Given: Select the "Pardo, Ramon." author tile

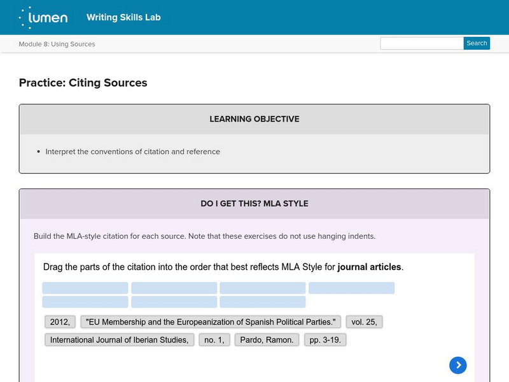Looking at the screenshot, I should [267, 340].
